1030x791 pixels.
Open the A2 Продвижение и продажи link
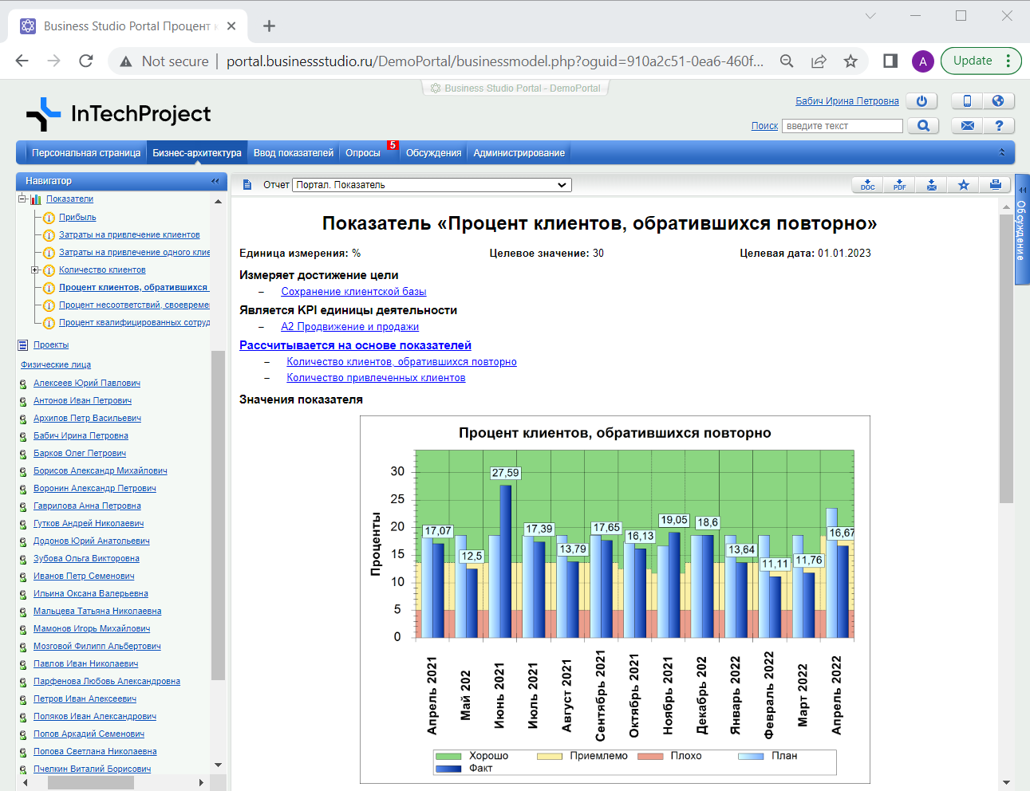click(349, 327)
